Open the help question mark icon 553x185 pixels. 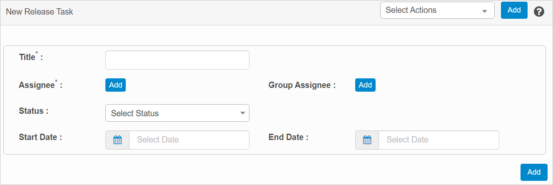539,12
